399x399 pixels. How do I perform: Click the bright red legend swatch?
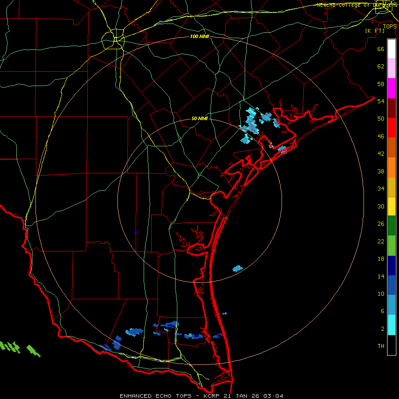click(x=391, y=128)
